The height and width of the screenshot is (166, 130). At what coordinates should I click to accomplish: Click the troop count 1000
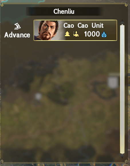(x=92, y=34)
